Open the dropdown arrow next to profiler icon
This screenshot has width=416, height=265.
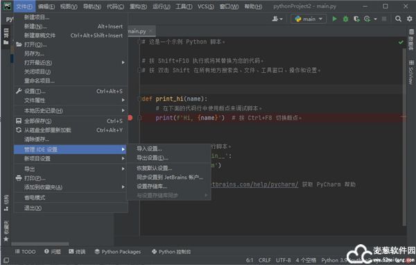click(x=375, y=19)
